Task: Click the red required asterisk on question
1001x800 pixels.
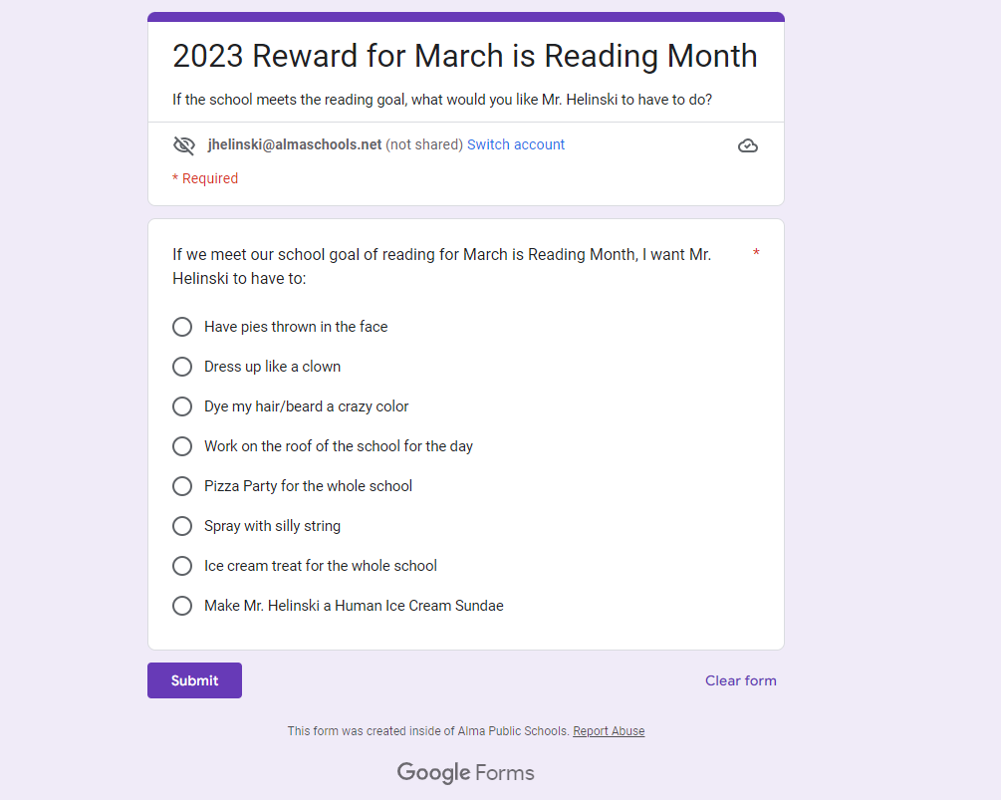Action: [756, 254]
